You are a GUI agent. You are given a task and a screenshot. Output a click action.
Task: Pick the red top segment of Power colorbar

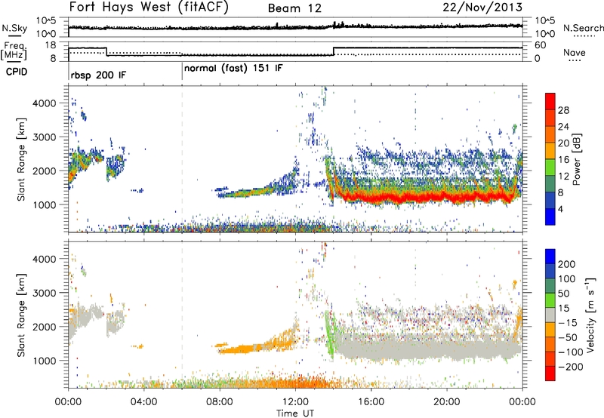point(550,101)
